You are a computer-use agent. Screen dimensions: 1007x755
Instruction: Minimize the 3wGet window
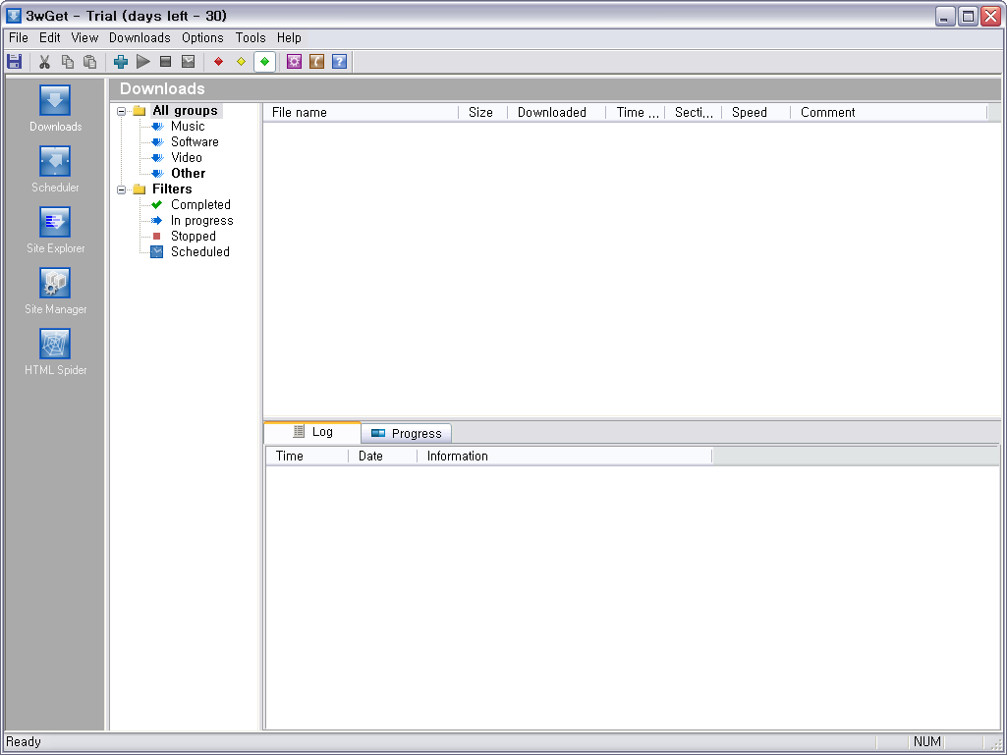[x=945, y=16]
